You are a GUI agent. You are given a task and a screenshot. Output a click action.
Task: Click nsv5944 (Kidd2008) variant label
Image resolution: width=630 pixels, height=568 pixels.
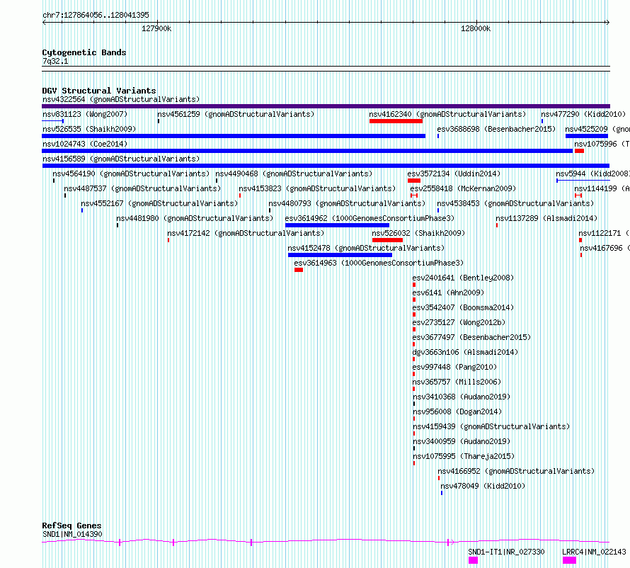[x=592, y=174]
